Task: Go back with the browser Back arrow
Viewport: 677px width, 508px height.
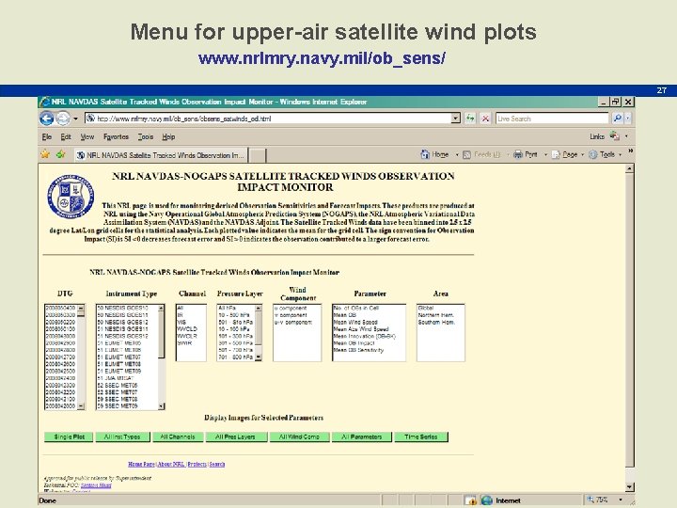Action: [47, 119]
